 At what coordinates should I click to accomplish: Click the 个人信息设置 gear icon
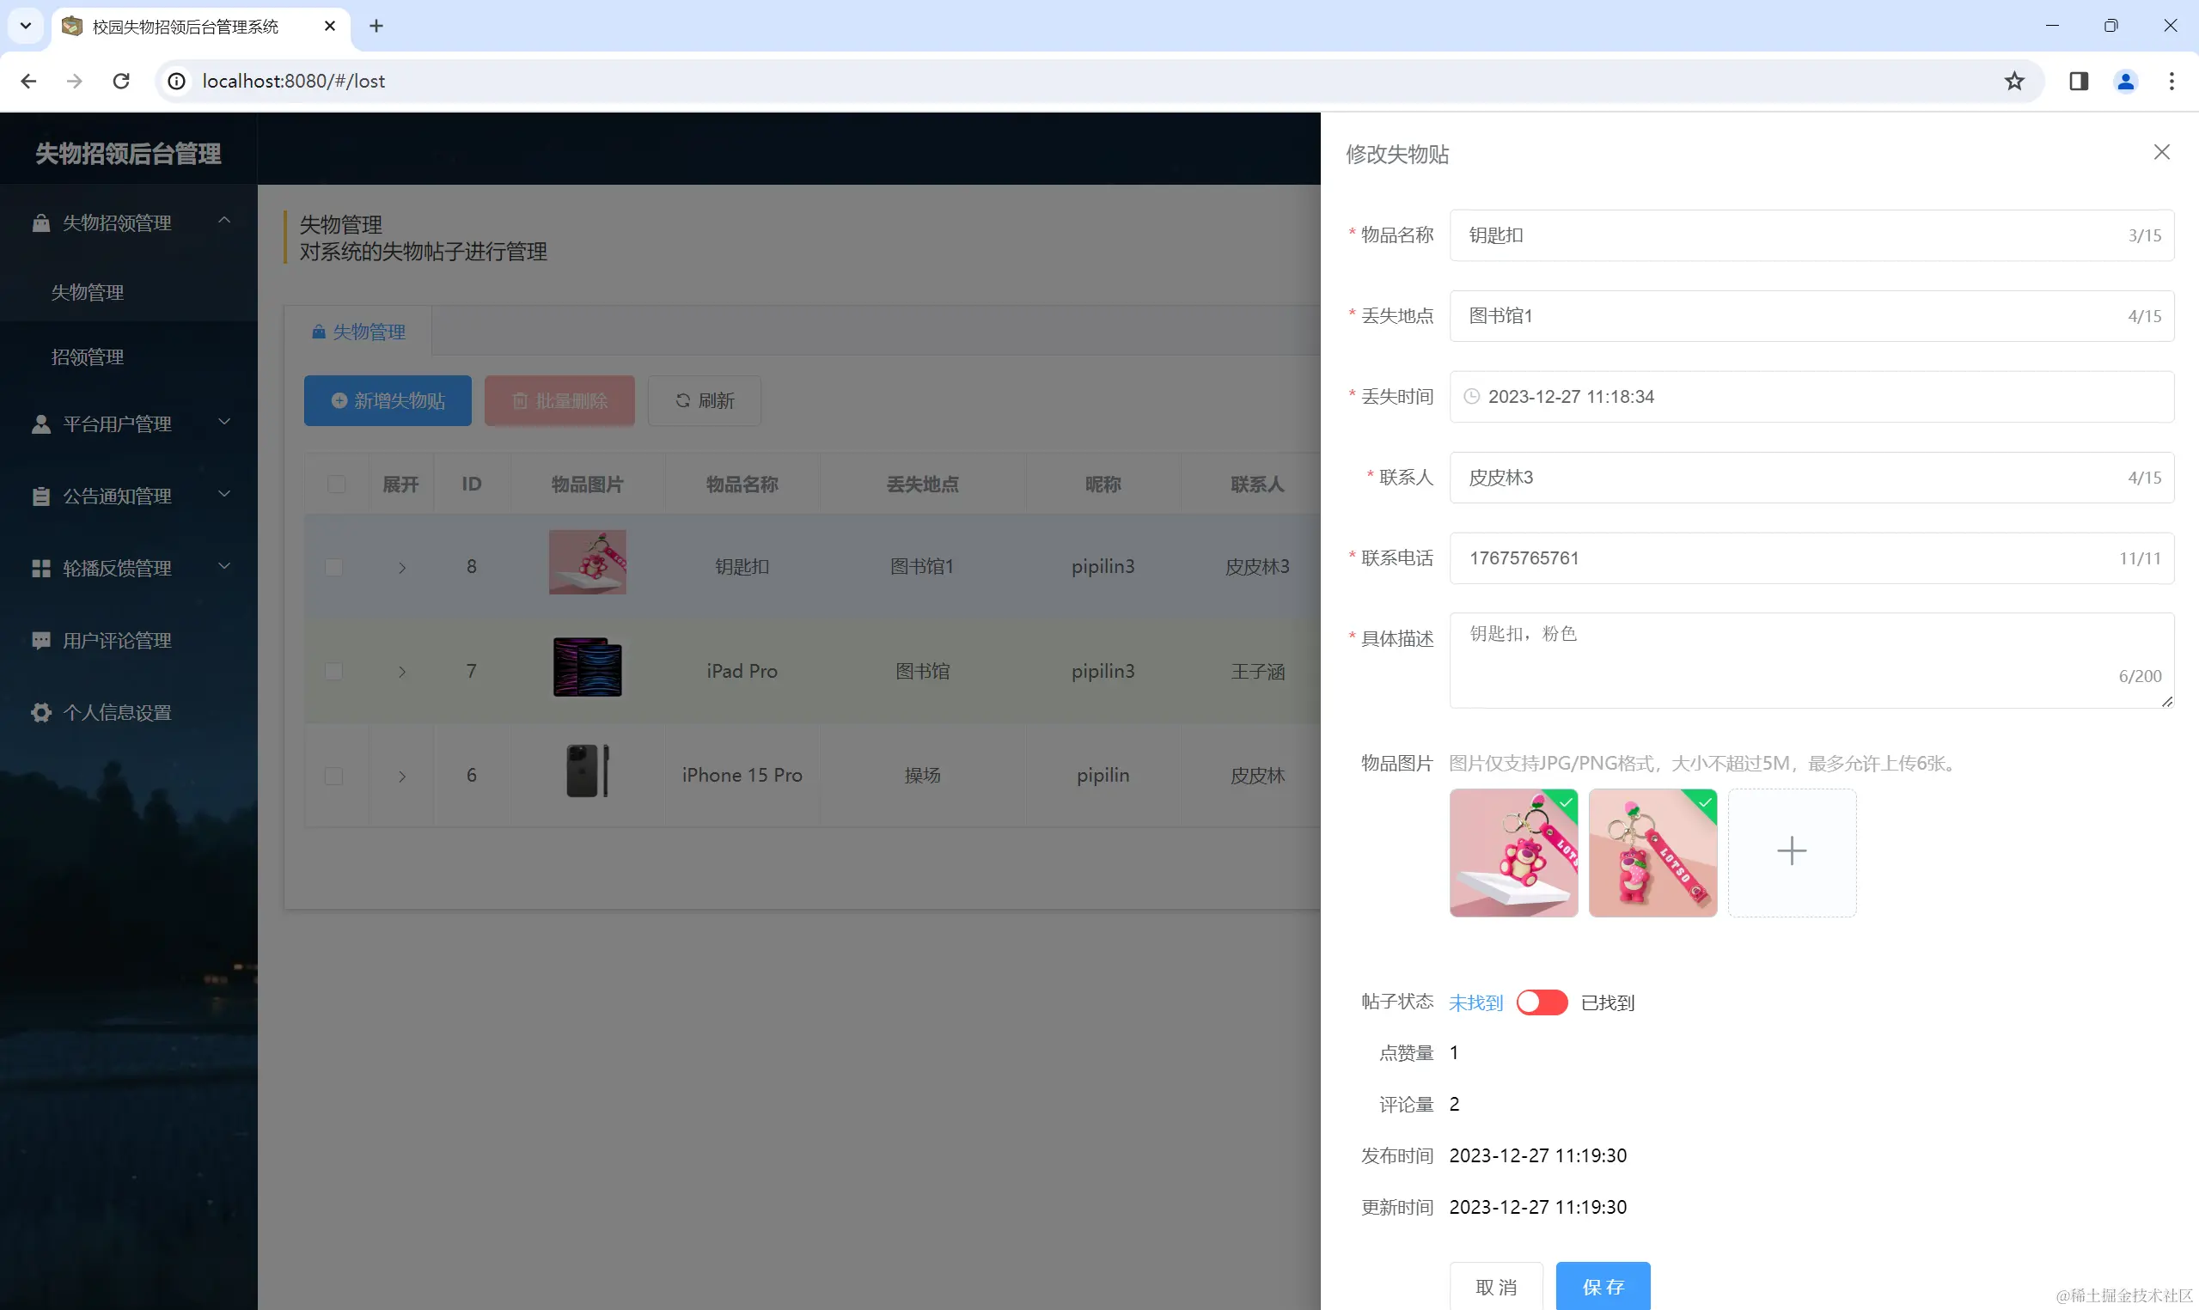[40, 712]
